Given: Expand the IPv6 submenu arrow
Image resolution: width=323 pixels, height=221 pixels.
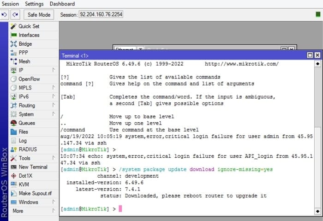Looking at the screenshot, I should point(54,96).
